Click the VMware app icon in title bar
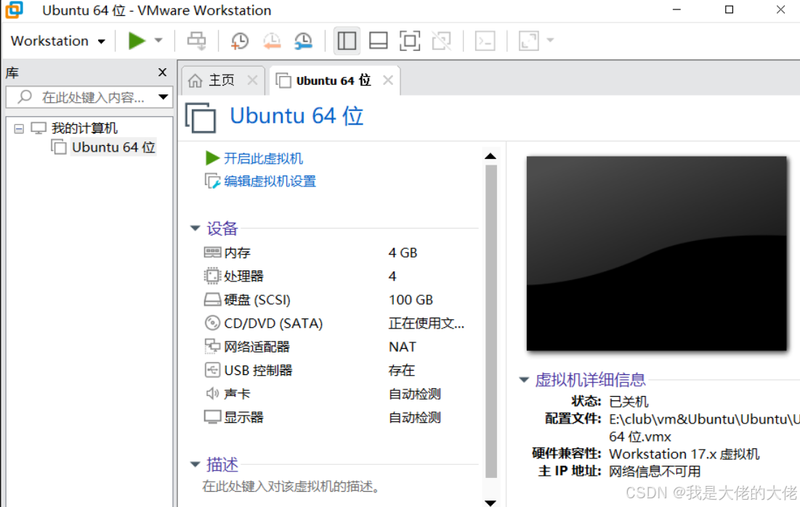The width and height of the screenshot is (800, 507). [15, 9]
